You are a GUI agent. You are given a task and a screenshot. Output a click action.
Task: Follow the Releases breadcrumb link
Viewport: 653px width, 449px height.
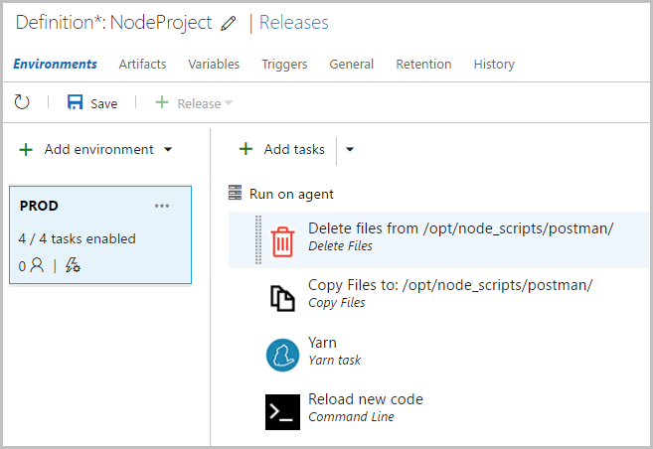coord(293,23)
